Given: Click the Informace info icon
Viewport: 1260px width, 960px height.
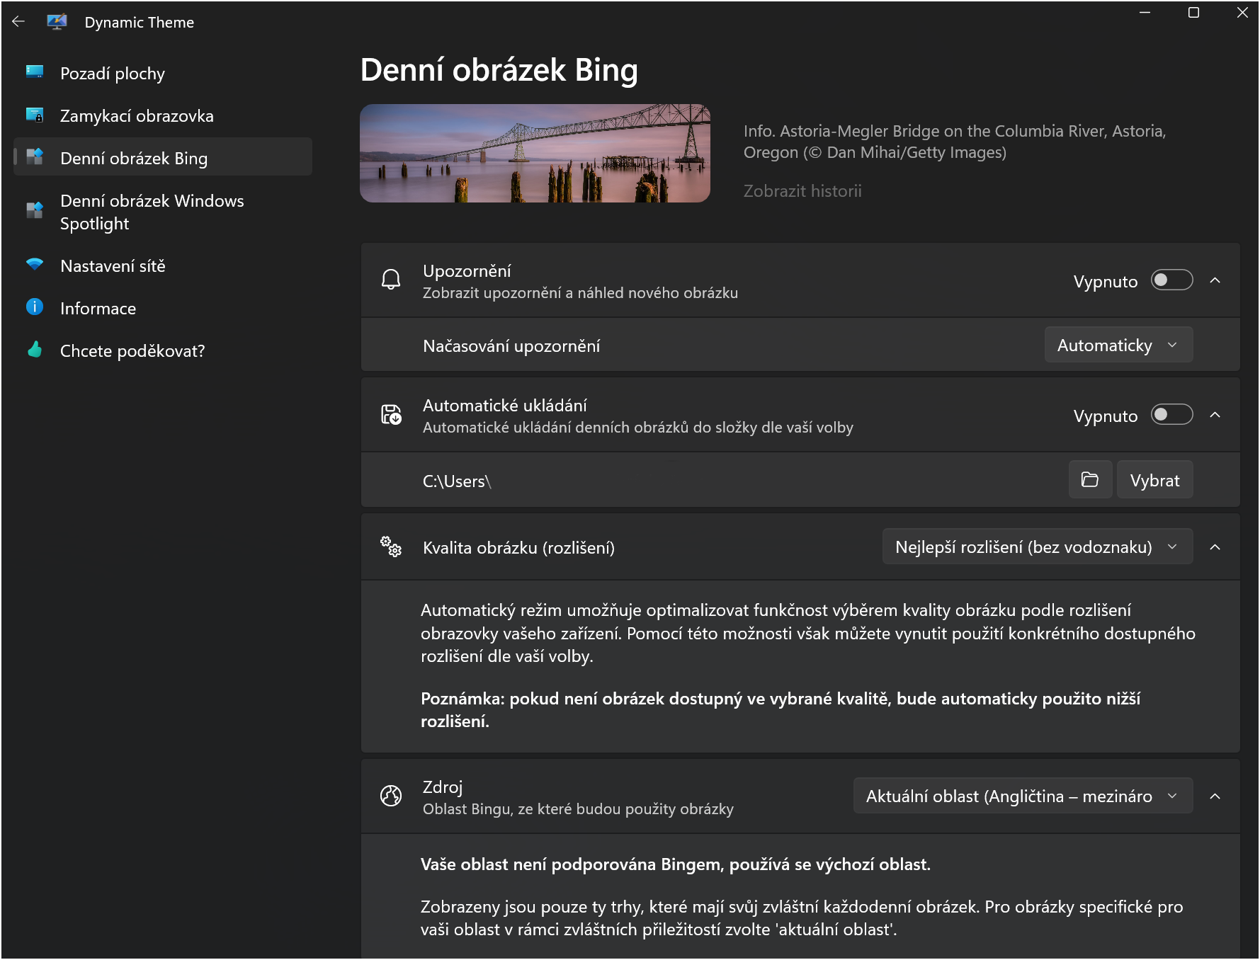Looking at the screenshot, I should (x=35, y=307).
